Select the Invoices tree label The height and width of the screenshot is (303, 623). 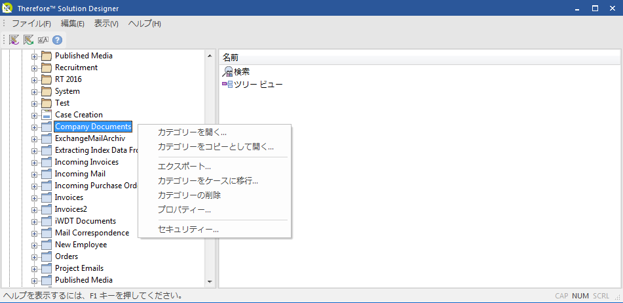[x=69, y=197]
